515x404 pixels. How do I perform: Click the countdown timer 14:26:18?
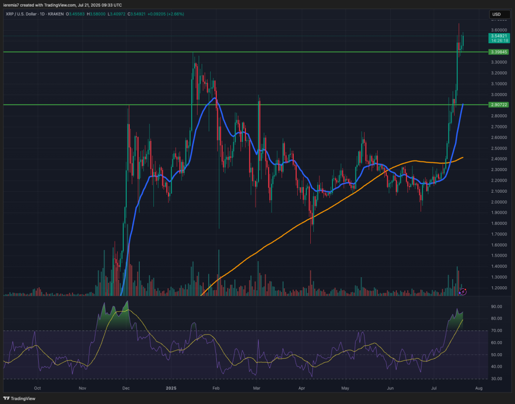pyautogui.click(x=499, y=41)
